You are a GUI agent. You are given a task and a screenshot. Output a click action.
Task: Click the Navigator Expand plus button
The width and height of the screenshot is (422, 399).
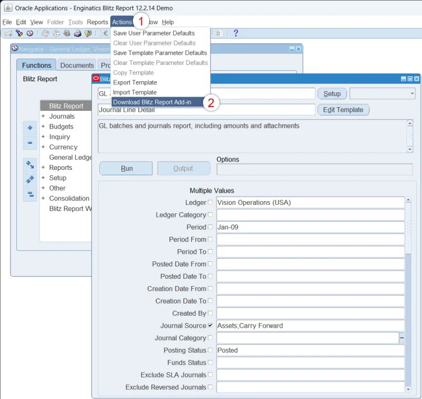coord(30,128)
